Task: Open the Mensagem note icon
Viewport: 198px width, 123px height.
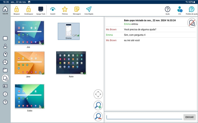Action: pyautogui.click(x=77, y=9)
